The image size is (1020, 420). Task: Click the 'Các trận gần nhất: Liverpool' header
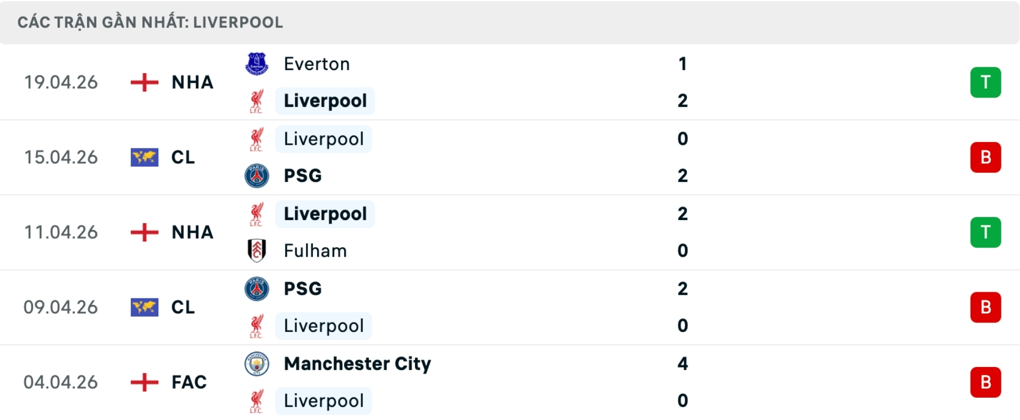[150, 22]
